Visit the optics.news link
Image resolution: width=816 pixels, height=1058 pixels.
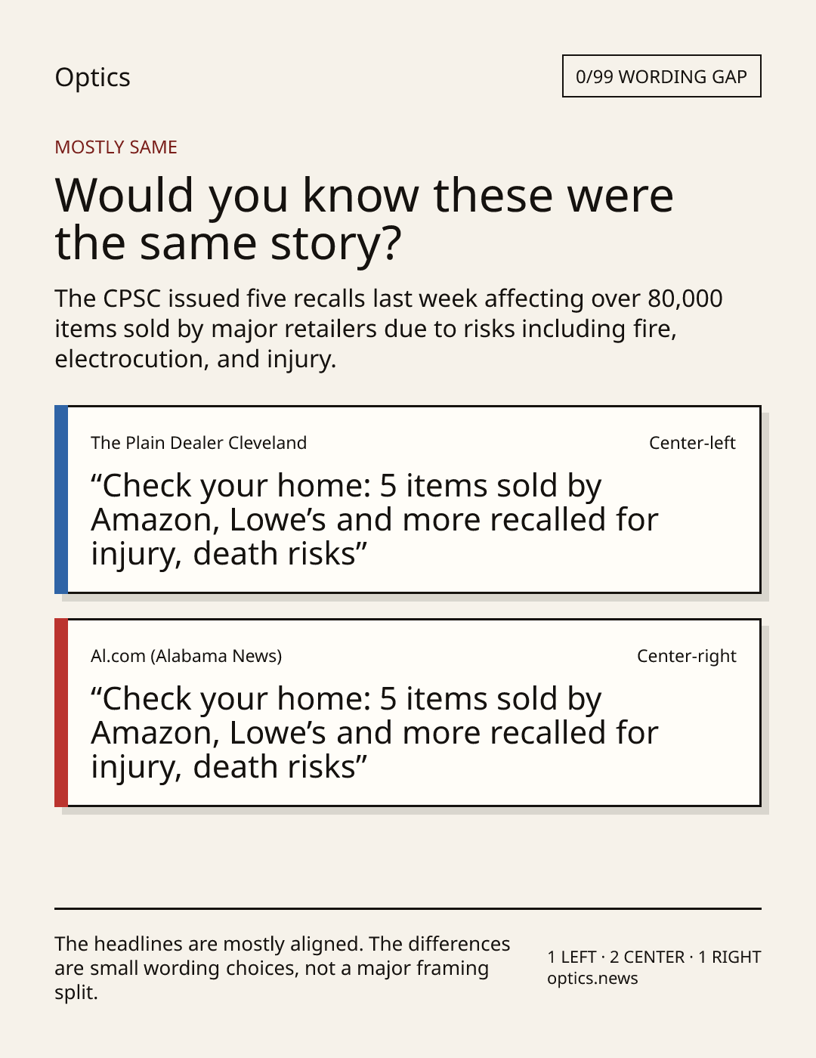pos(592,979)
